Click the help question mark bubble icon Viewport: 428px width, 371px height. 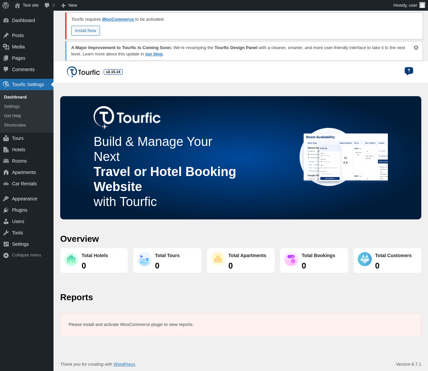click(409, 71)
